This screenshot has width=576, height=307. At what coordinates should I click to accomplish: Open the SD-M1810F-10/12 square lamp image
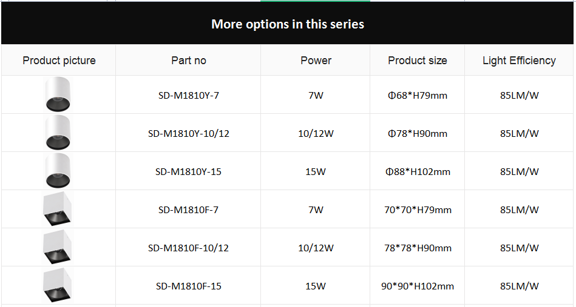pyautogui.click(x=58, y=247)
